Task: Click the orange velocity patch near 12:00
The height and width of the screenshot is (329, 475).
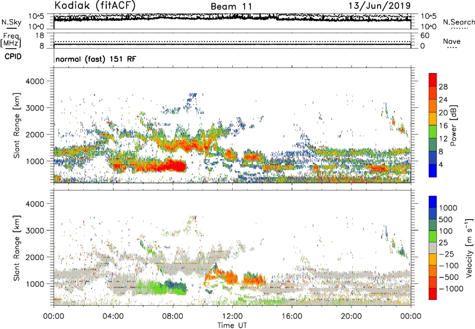Action: [230, 276]
